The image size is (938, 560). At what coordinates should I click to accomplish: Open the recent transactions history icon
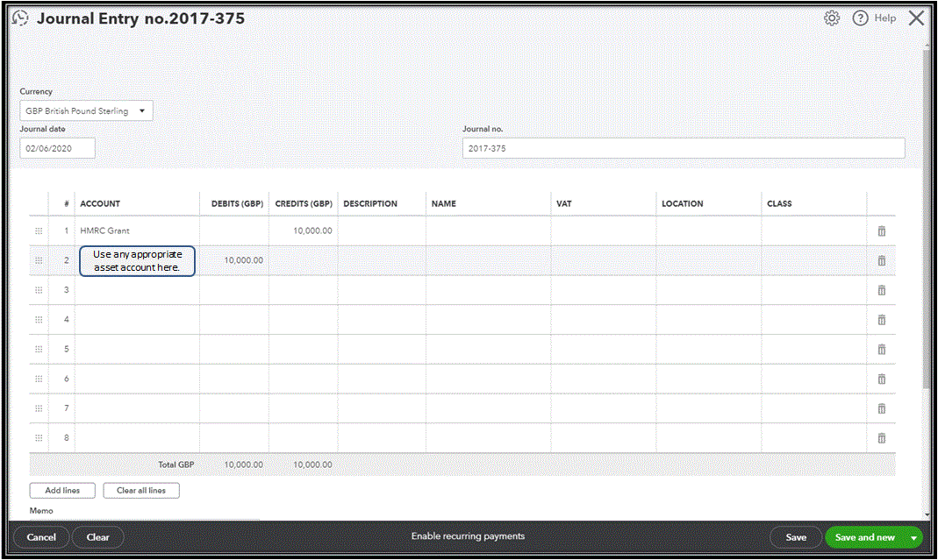click(20, 18)
